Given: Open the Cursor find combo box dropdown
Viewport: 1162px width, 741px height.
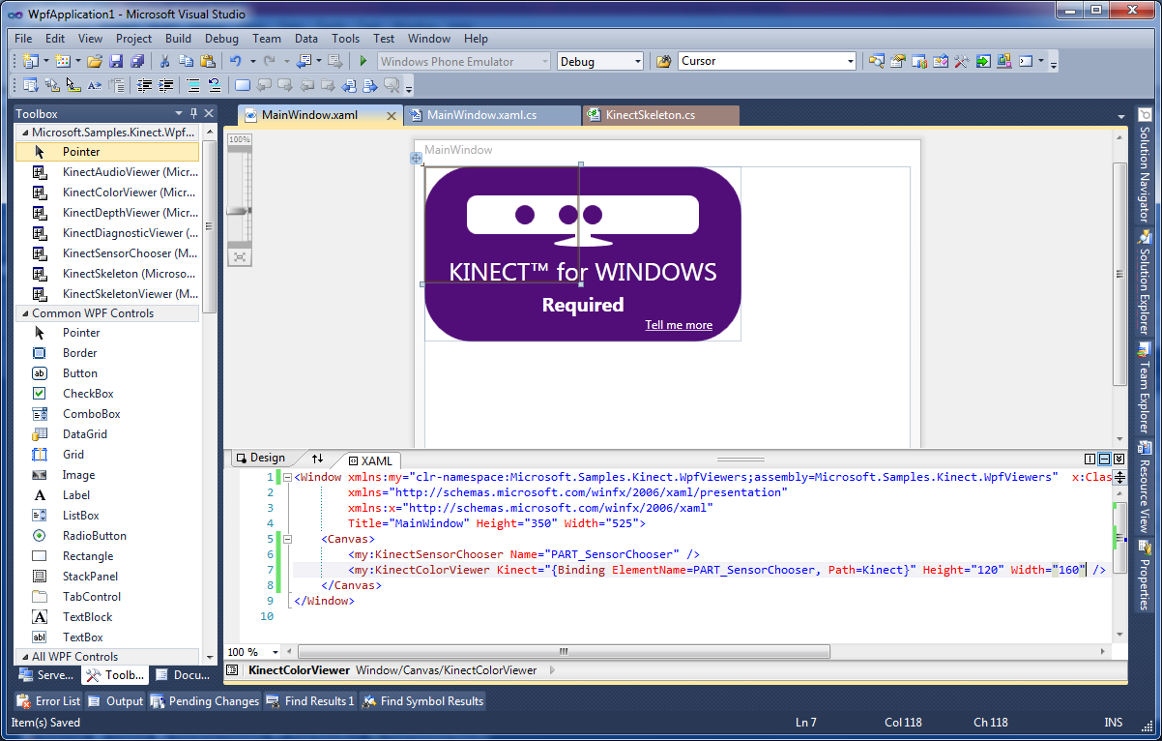Looking at the screenshot, I should tap(851, 61).
